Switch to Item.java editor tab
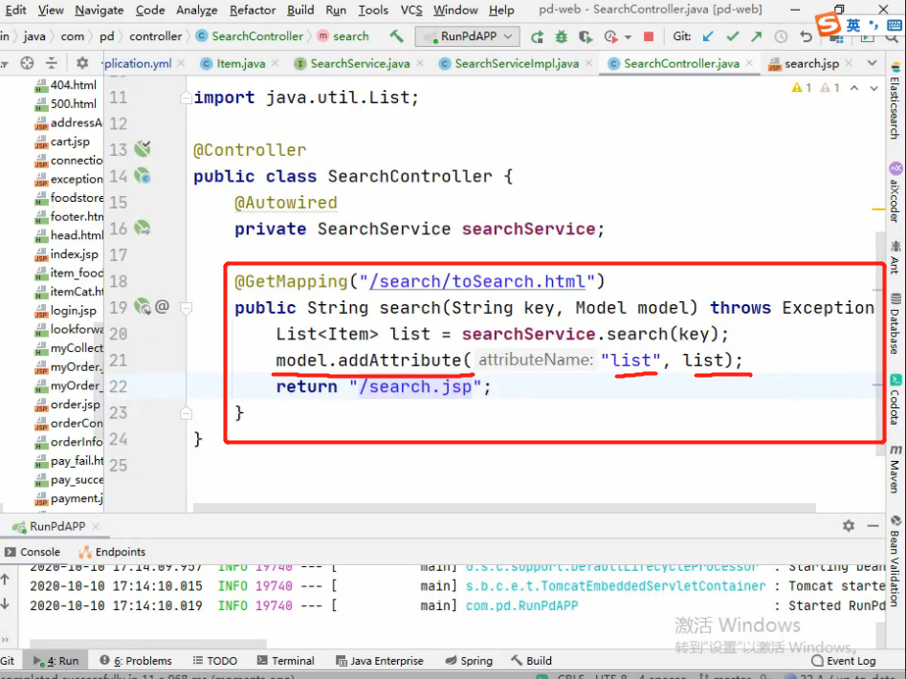This screenshot has width=906, height=679. point(240,63)
